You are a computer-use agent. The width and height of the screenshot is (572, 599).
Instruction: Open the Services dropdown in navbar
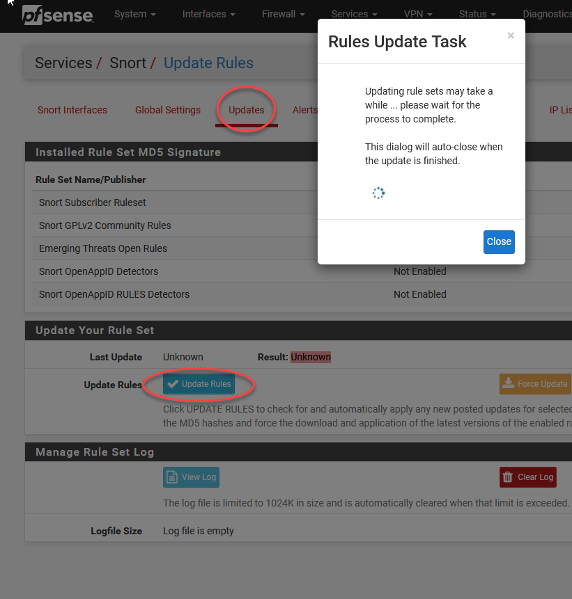point(354,14)
